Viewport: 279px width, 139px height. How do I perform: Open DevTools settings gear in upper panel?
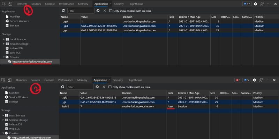255,4
